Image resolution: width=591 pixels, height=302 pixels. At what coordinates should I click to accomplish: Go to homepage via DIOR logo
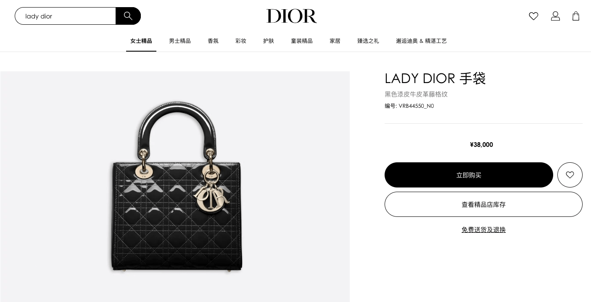tap(292, 16)
